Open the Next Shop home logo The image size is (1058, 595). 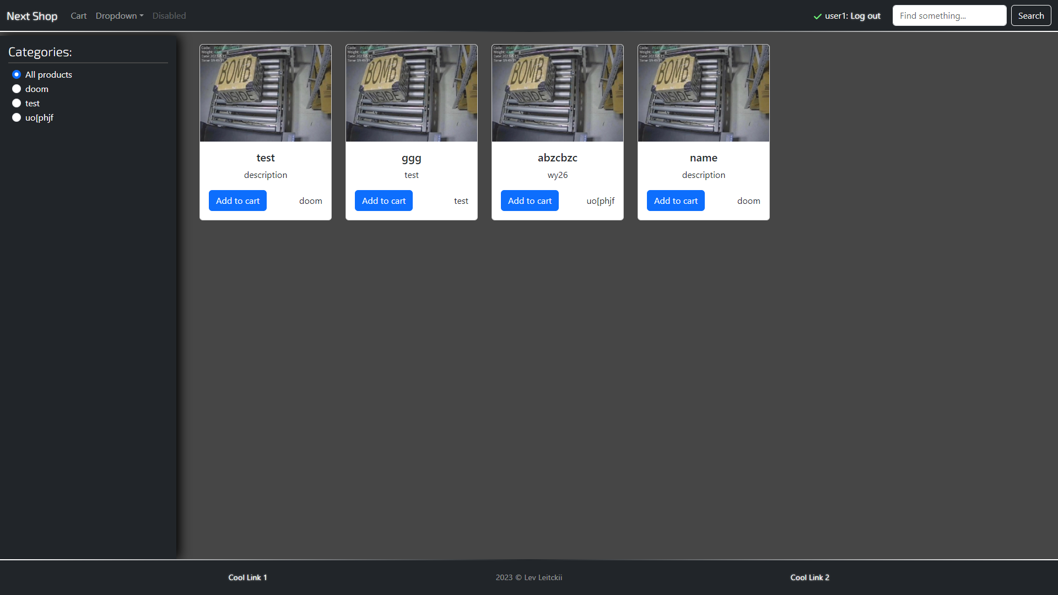click(x=32, y=16)
